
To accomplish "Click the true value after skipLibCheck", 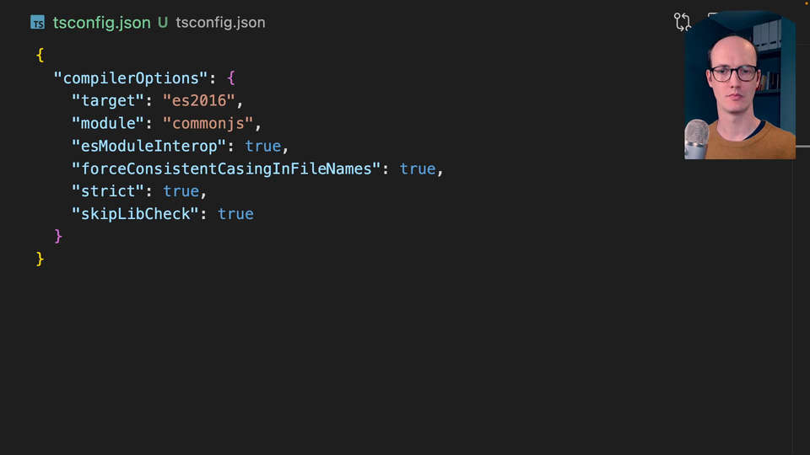I will pos(235,214).
